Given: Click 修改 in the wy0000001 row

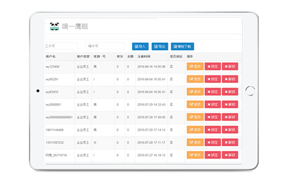Looking at the screenshot, I should click(195, 105).
